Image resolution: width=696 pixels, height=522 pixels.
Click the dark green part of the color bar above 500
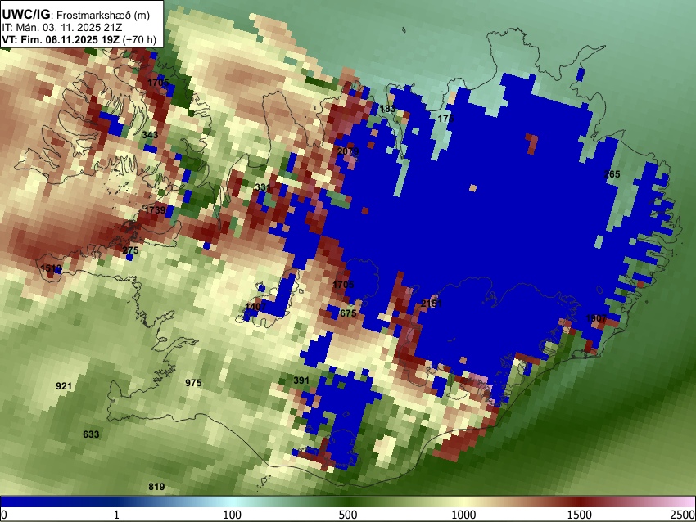348,502
